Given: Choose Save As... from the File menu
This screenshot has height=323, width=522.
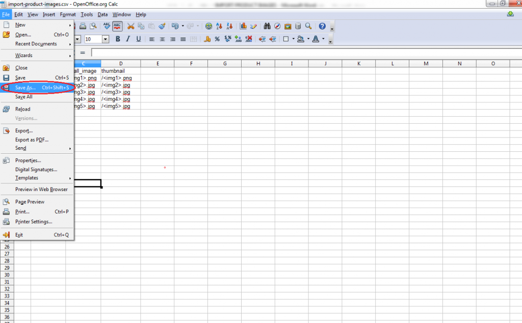Looking at the screenshot, I should [x=25, y=88].
